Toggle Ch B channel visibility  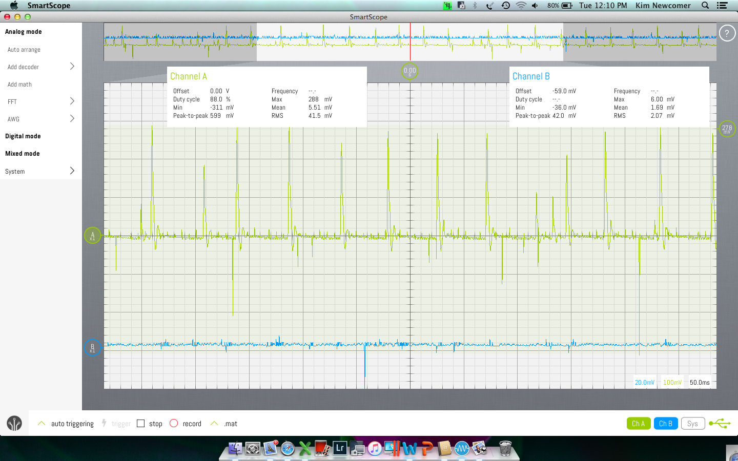tap(665, 424)
